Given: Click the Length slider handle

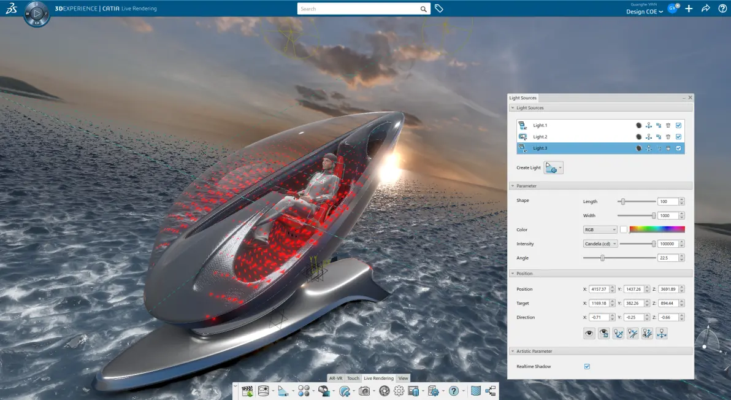Looking at the screenshot, I should 623,201.
